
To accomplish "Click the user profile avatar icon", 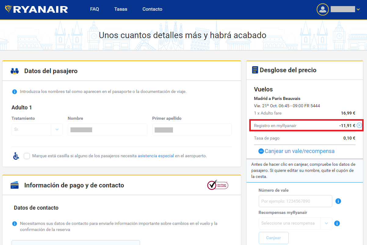I will 322,9.
